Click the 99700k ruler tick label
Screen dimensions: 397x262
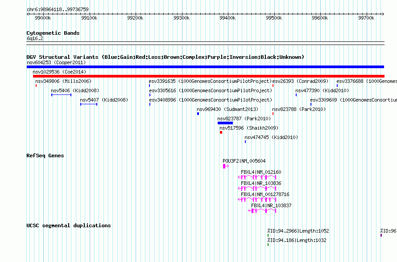click(x=366, y=18)
